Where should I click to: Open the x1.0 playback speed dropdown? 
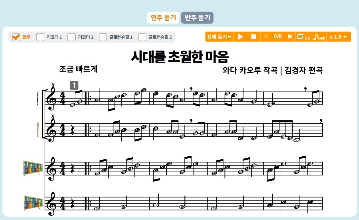pos(338,37)
